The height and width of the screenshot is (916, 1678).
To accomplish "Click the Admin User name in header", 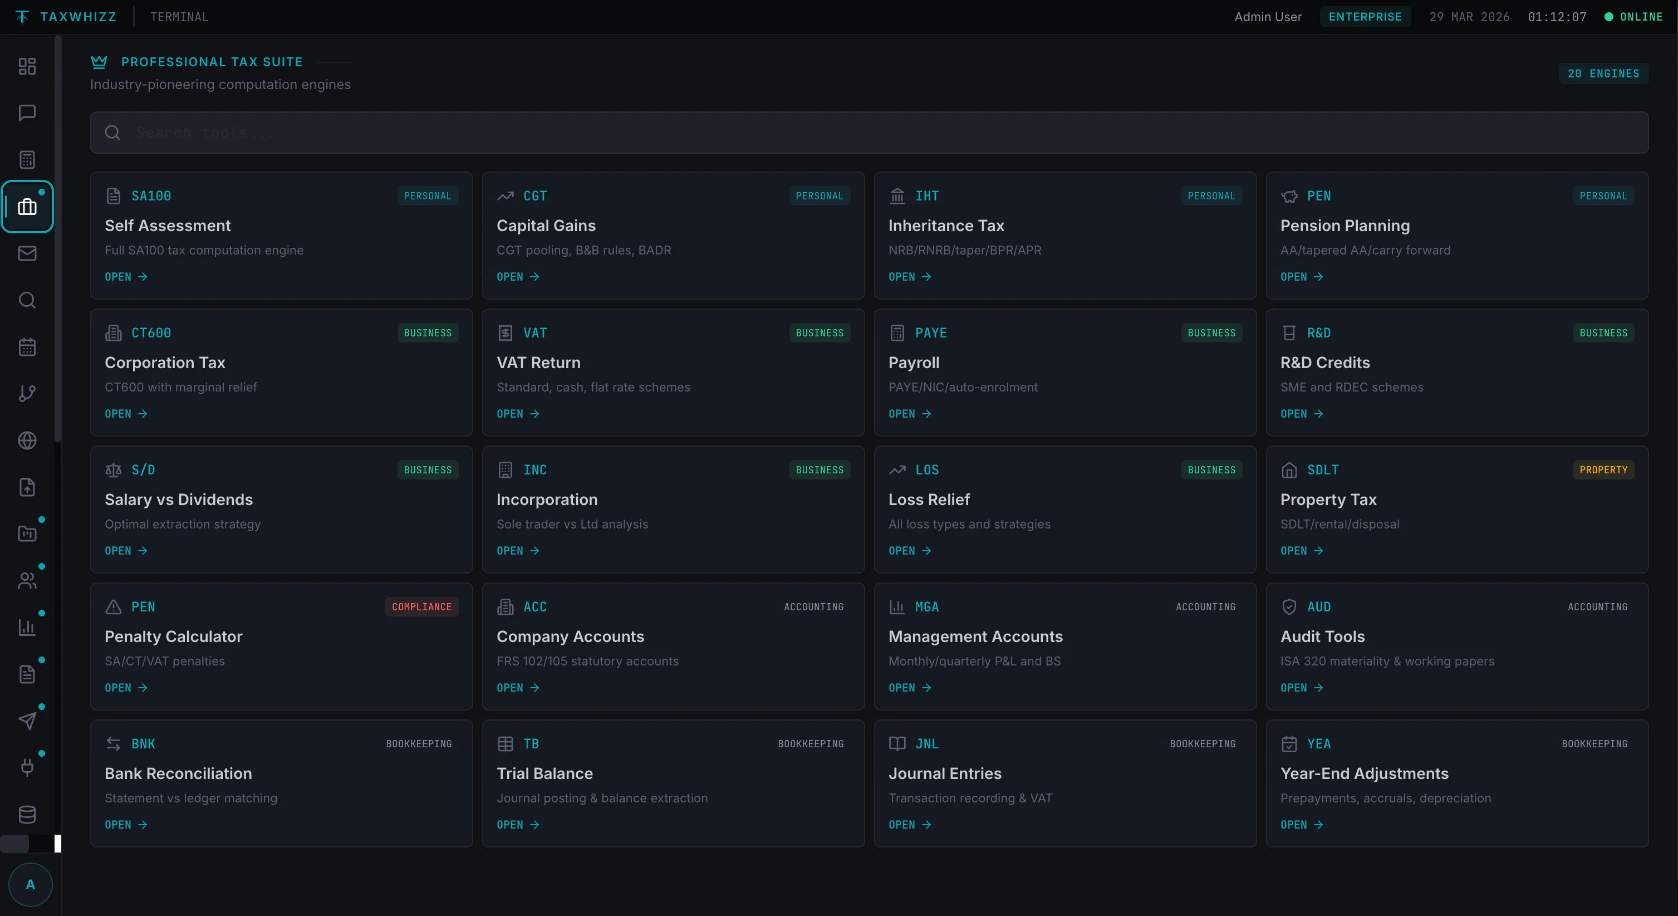I will 1268,17.
